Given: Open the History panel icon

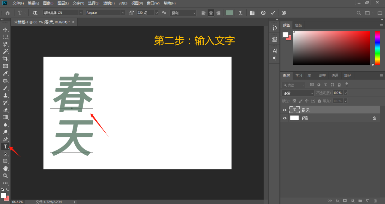Looking at the screenshot, I should tap(275, 28).
